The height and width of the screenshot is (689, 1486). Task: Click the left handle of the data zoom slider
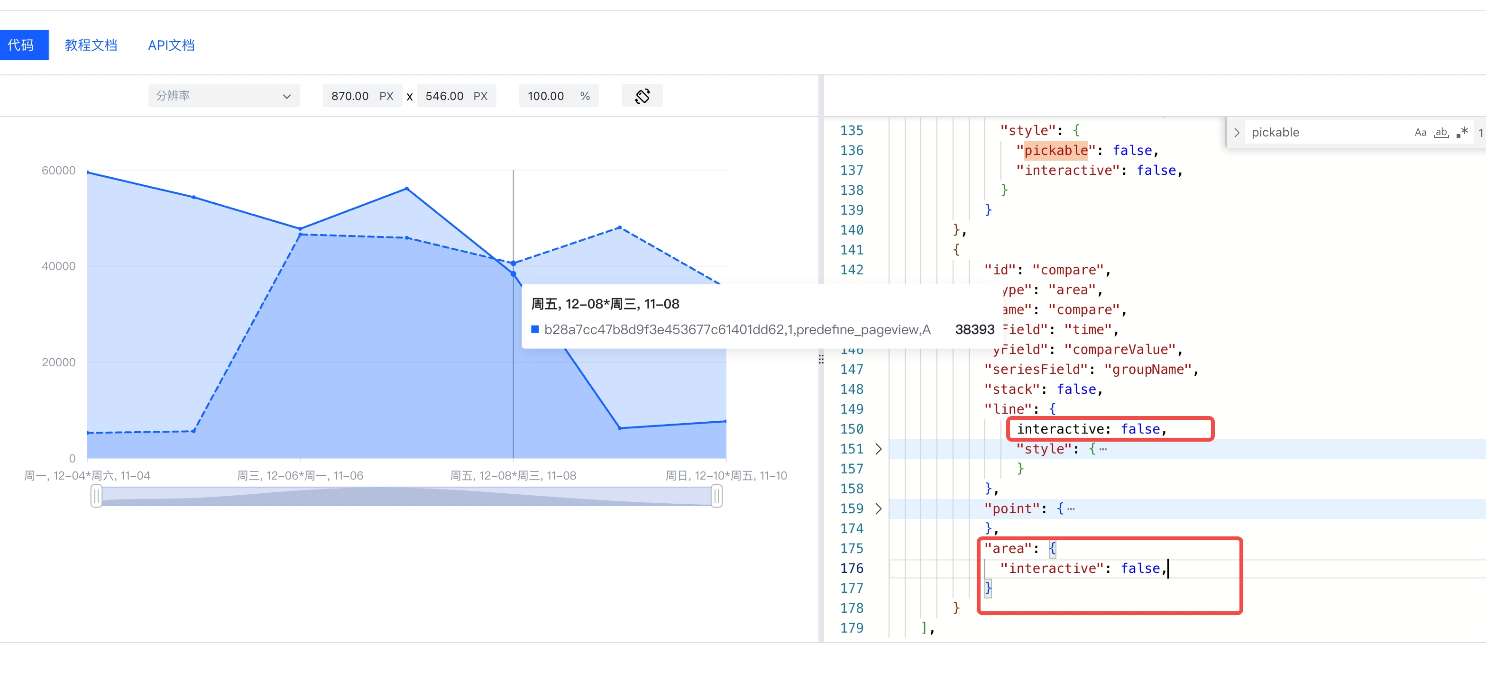[x=96, y=496]
